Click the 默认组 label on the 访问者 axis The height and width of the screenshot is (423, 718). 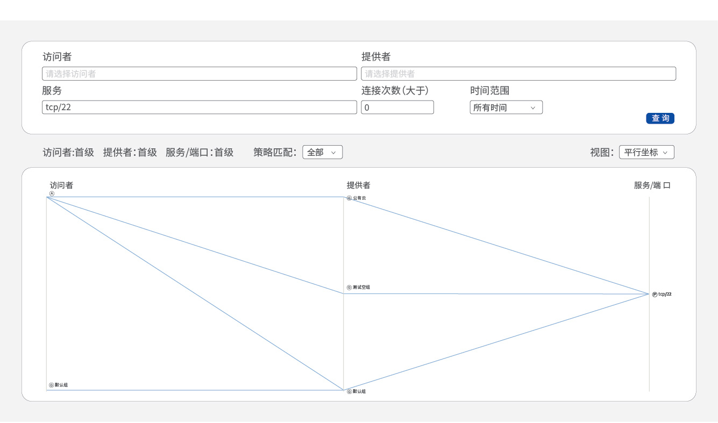pyautogui.click(x=61, y=385)
